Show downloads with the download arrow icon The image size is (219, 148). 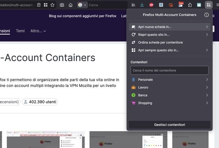tap(142, 5)
